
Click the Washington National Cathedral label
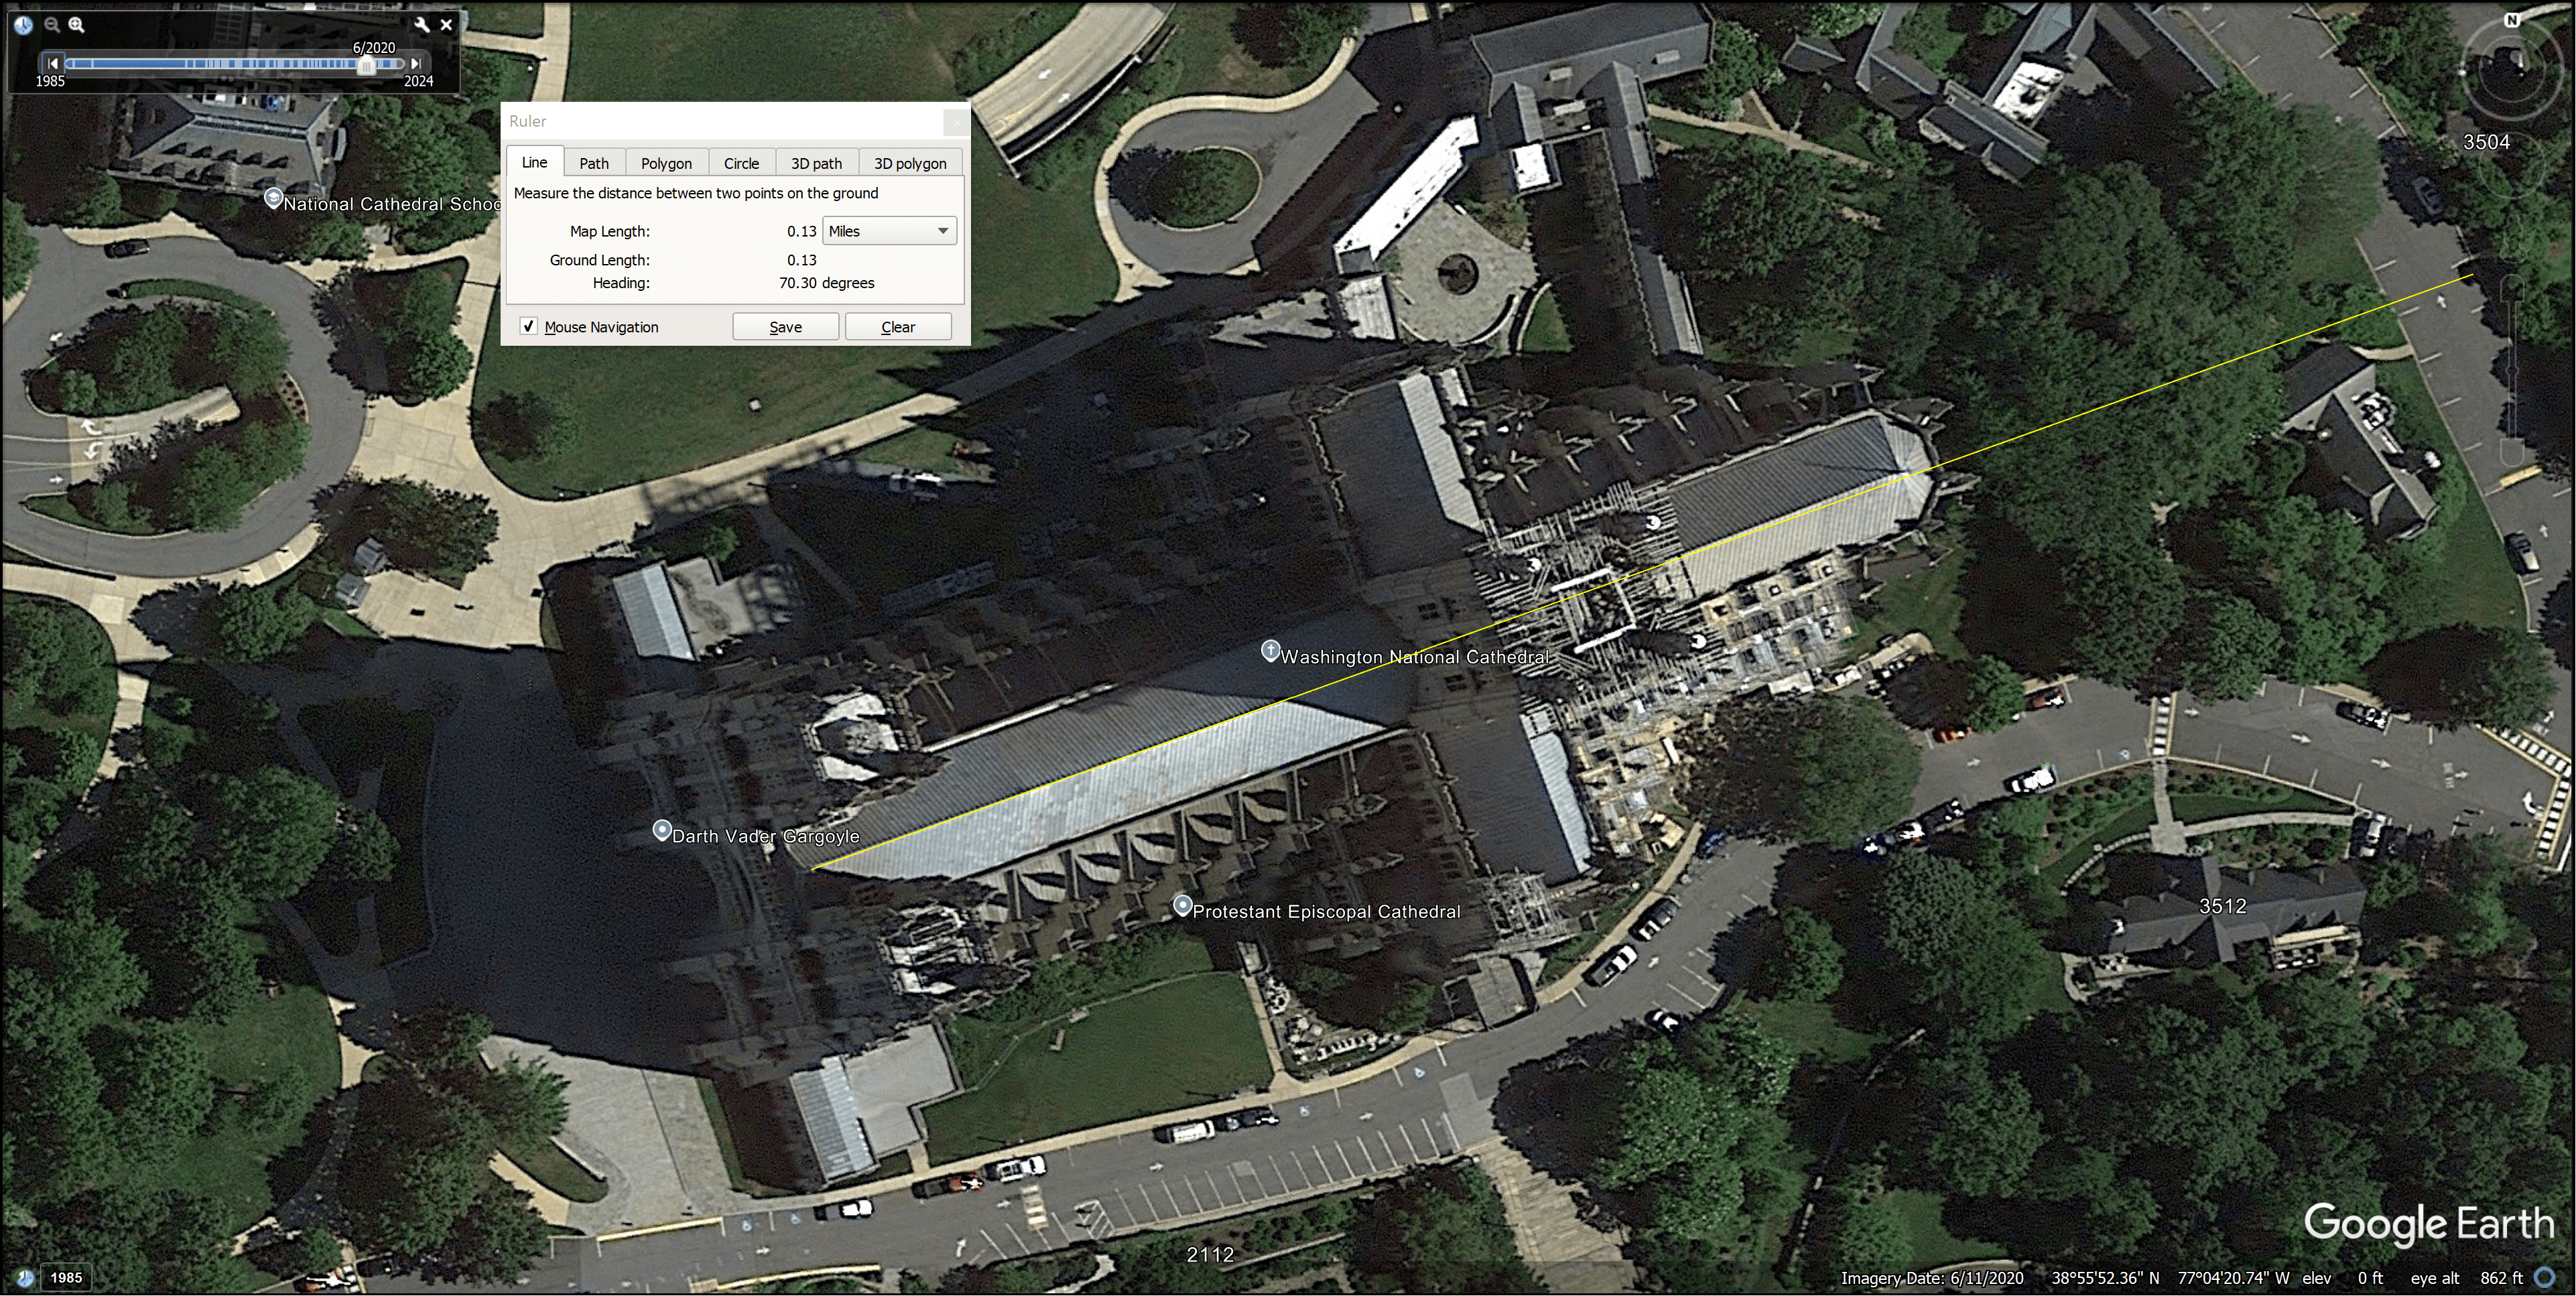(1415, 657)
